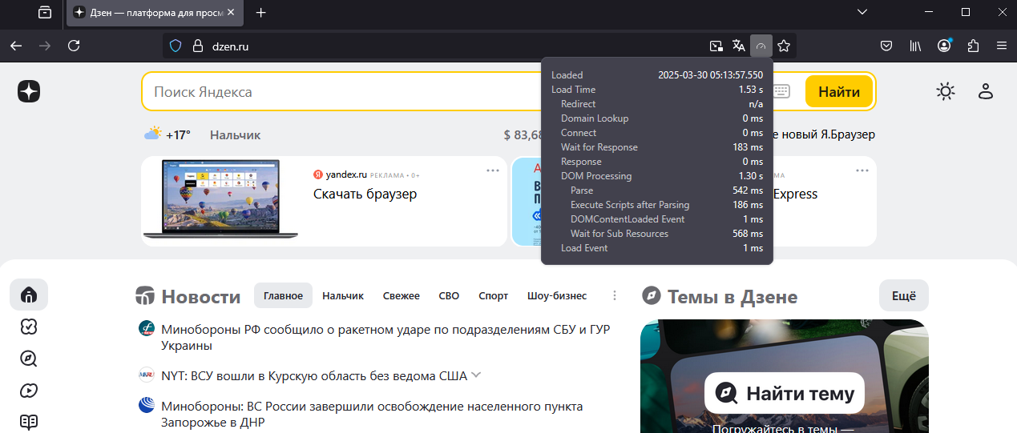Select the Главное news tab
The height and width of the screenshot is (433, 1017).
click(x=283, y=295)
